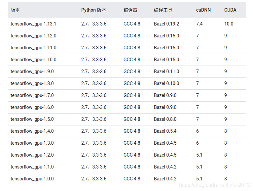Click cuDNN value 7 in the tensorflow_gpu-1.5.0 row

click(x=197, y=119)
